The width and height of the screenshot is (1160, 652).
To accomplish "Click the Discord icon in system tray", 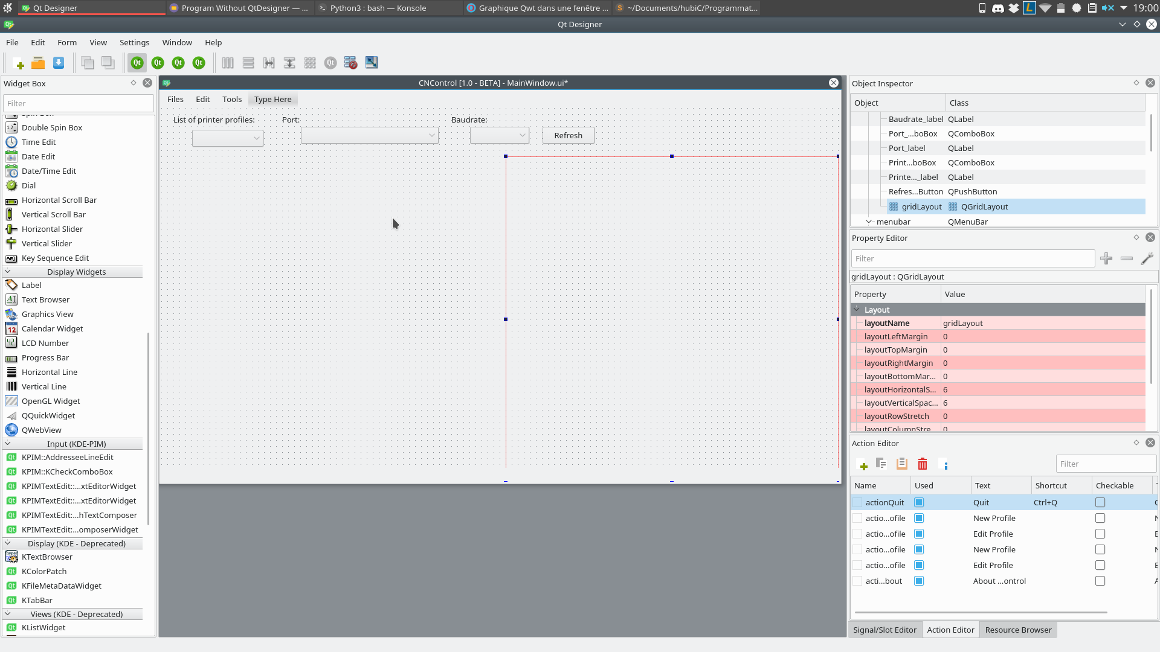I will tap(998, 8).
